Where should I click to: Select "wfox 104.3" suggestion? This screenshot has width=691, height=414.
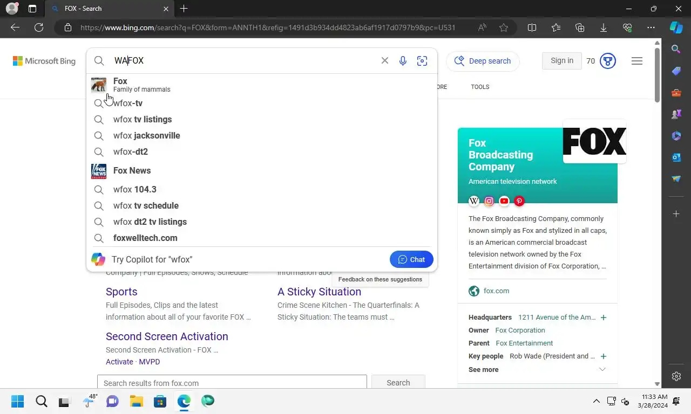pos(262,189)
